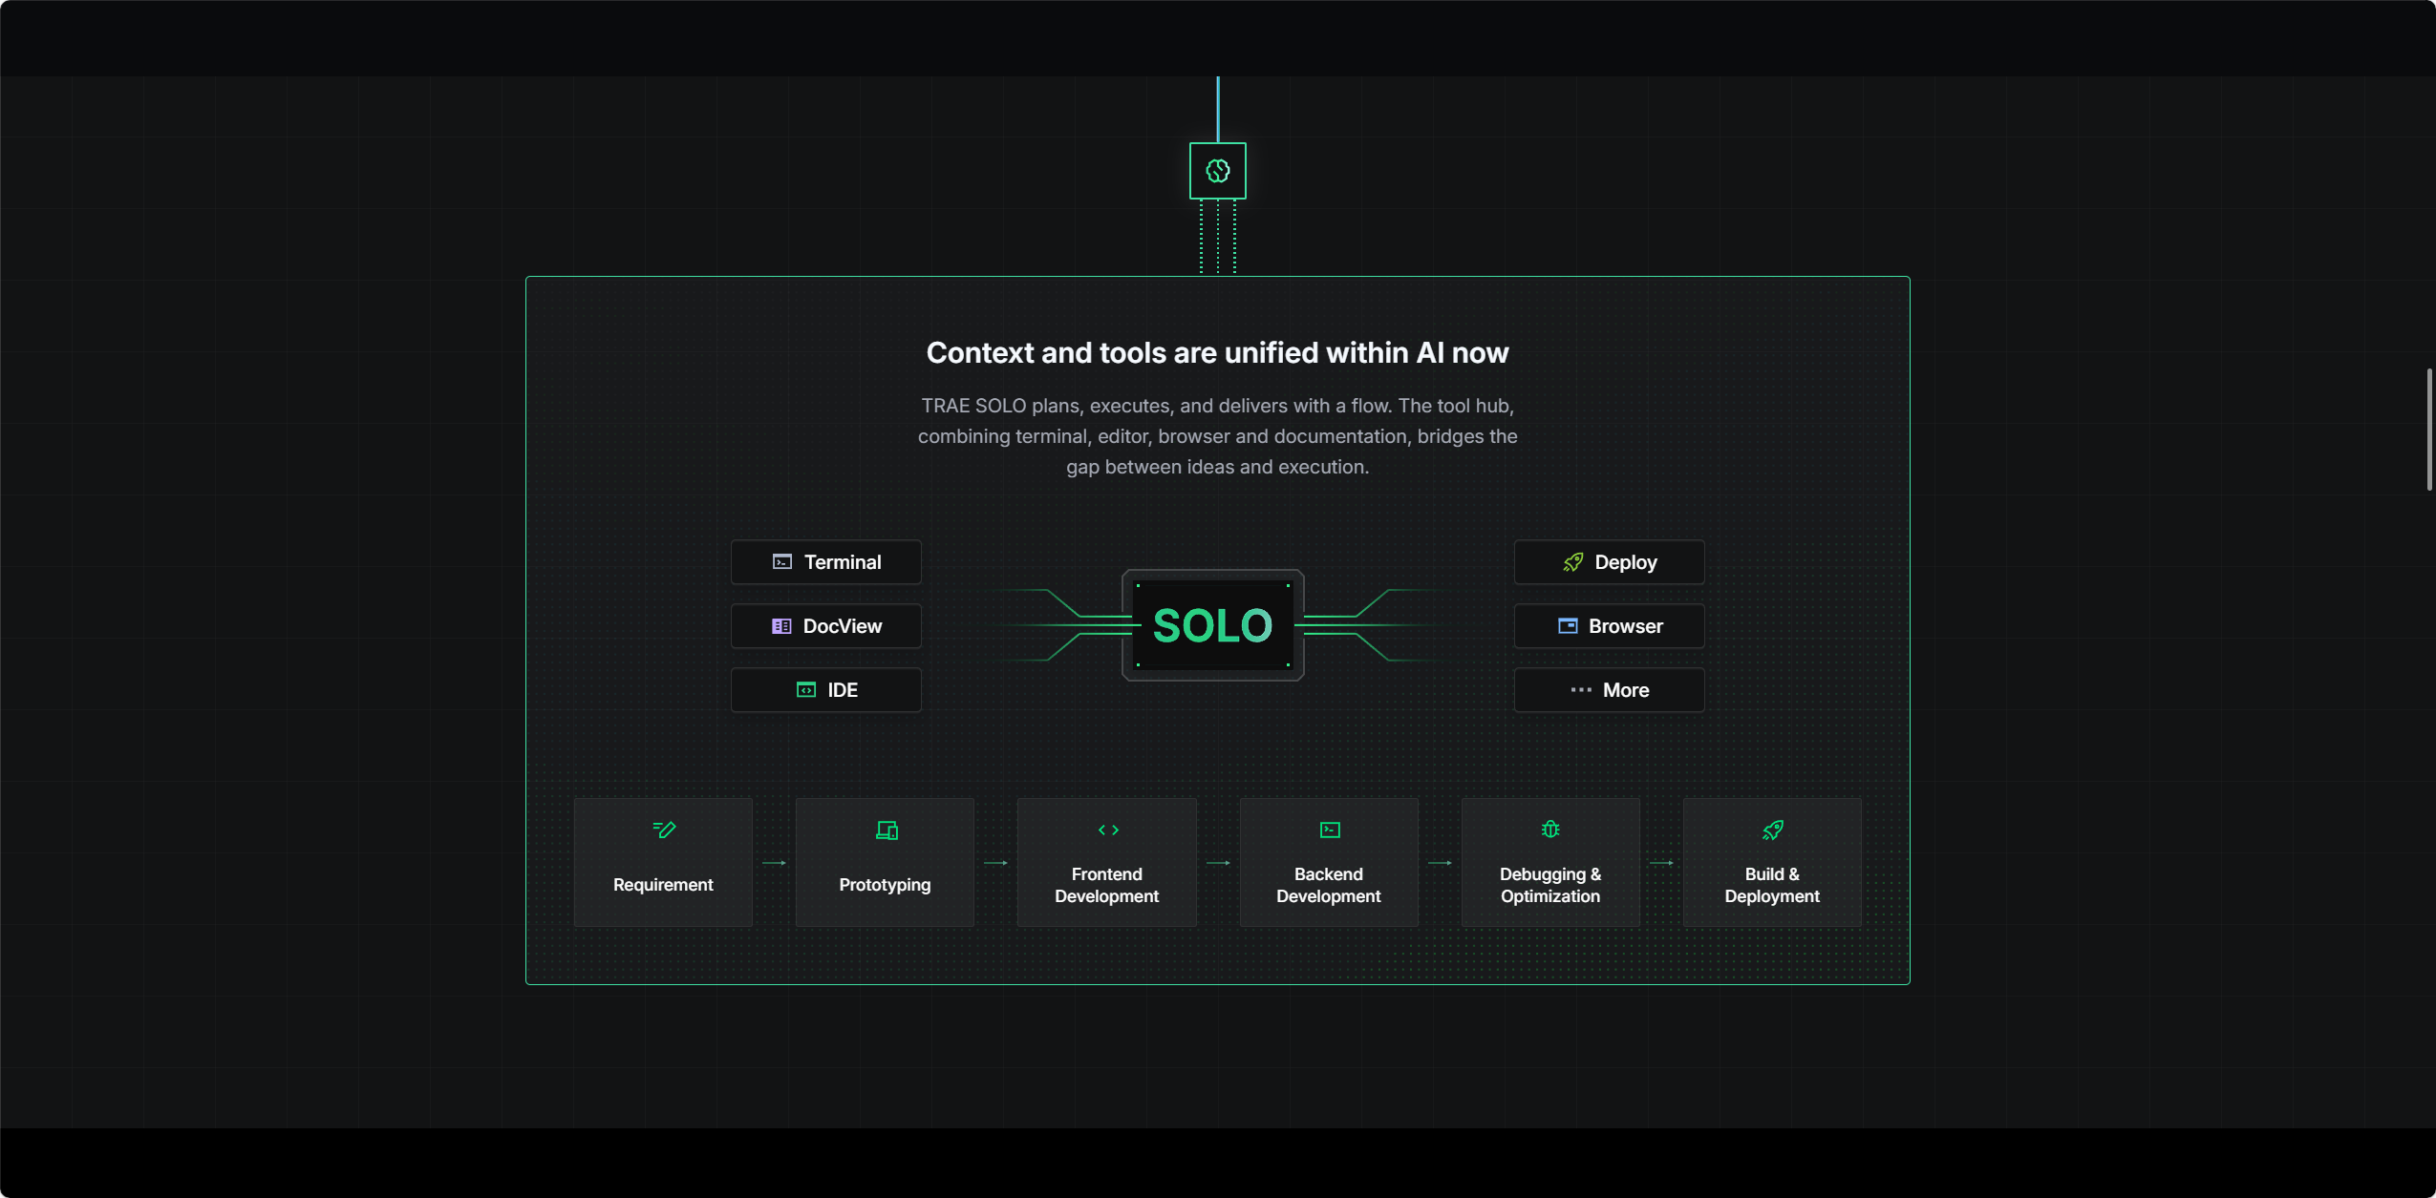
Task: Click the Prototyping devices icon
Action: click(x=887, y=830)
